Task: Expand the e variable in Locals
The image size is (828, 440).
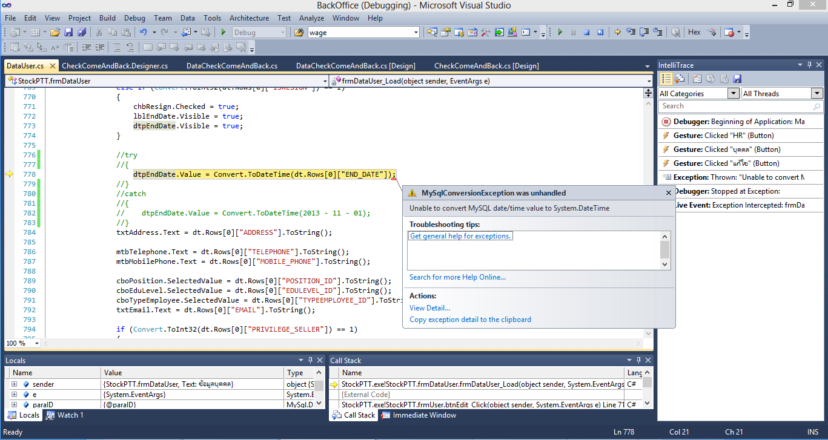Action: click(x=14, y=395)
